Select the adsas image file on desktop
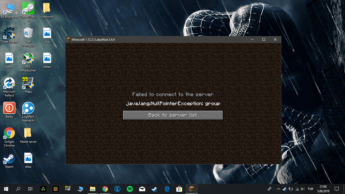 pyautogui.click(x=47, y=60)
